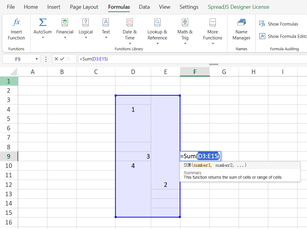Click the AutoSum sigma icon
Image resolution: width=307 pixels, height=229 pixels.
[x=43, y=23]
